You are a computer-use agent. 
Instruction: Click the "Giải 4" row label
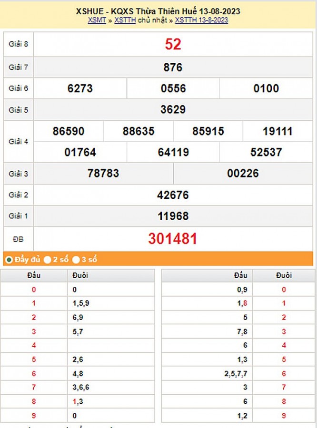tap(18, 141)
